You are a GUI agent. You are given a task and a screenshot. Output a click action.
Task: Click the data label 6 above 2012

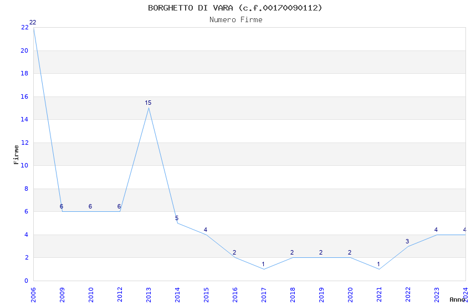click(119, 206)
